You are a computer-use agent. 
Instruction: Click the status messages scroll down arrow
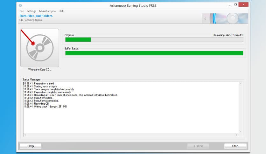(240, 131)
